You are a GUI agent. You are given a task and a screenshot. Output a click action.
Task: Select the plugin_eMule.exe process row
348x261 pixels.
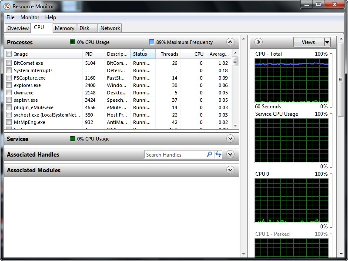click(x=118, y=107)
